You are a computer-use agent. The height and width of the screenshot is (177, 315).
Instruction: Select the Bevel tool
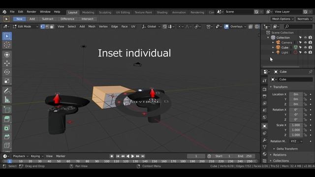click(x=7, y=137)
